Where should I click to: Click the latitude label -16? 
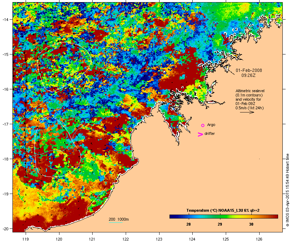coord(5,89)
